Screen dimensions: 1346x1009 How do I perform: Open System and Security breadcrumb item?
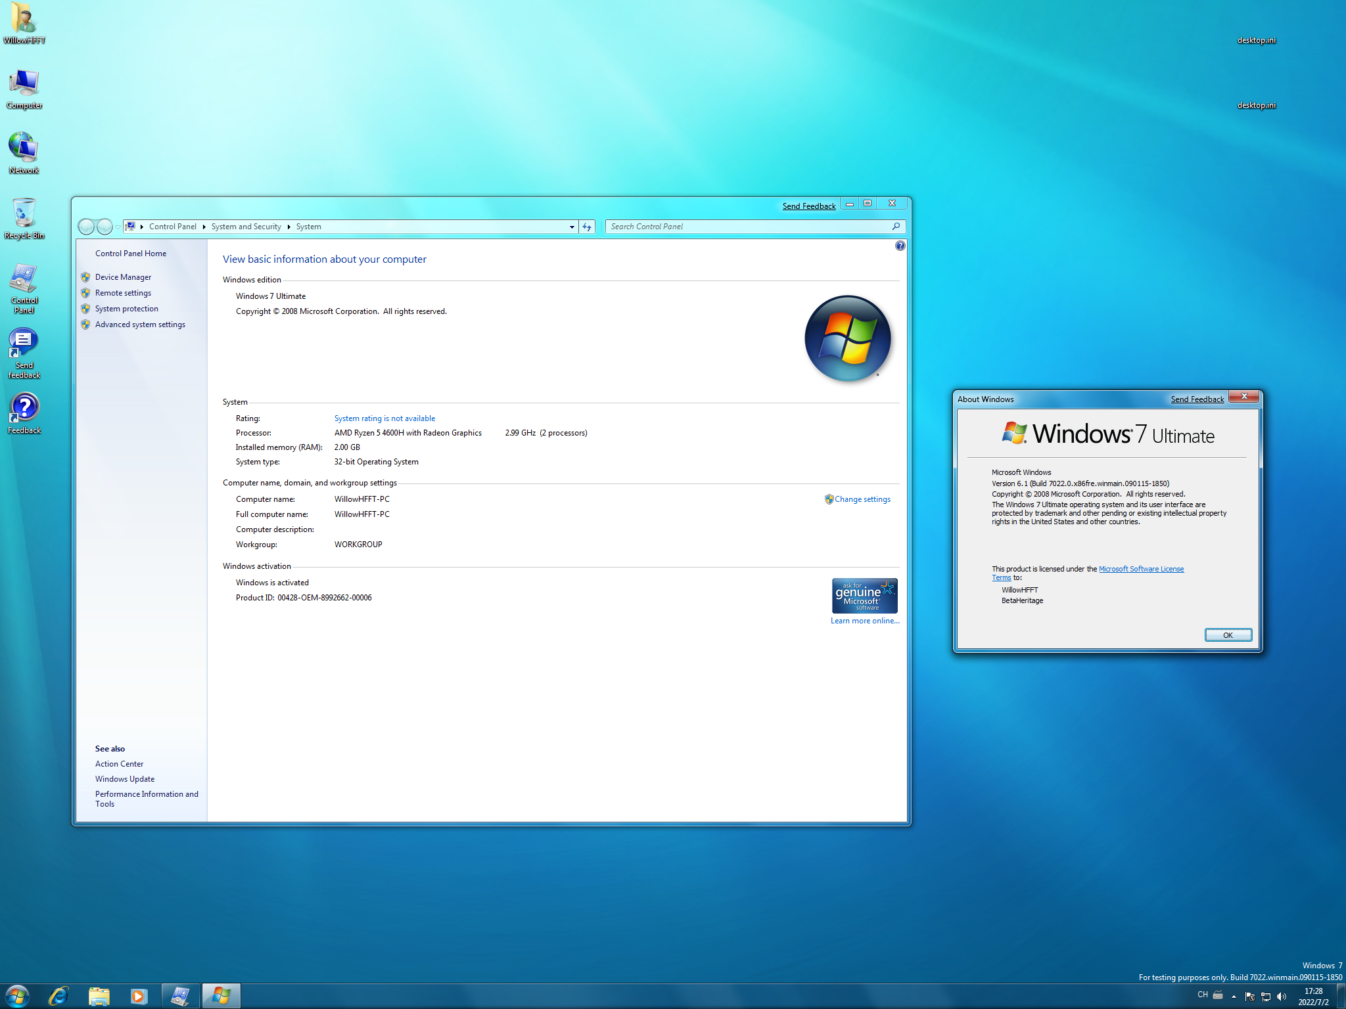tap(246, 227)
